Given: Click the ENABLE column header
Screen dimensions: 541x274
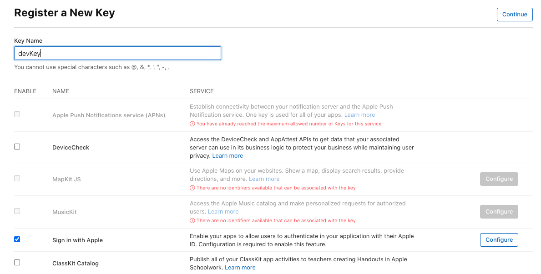Looking at the screenshot, I should 25,91.
